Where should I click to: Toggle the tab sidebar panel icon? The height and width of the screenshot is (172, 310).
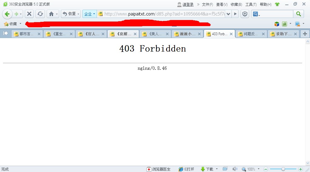[x=5, y=33]
